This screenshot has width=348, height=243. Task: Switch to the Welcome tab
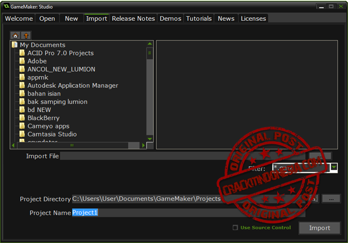coord(19,19)
